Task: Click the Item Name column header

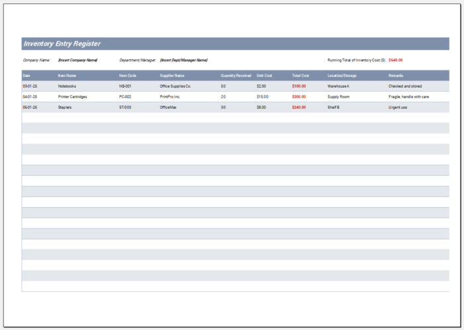Action: (67, 76)
